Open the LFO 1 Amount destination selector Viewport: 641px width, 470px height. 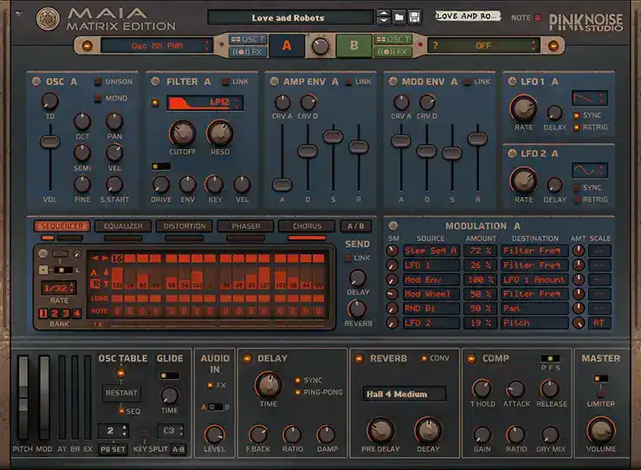[534, 279]
